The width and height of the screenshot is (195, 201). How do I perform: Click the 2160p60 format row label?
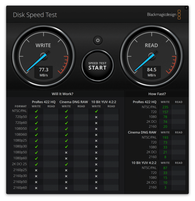coord(20,188)
